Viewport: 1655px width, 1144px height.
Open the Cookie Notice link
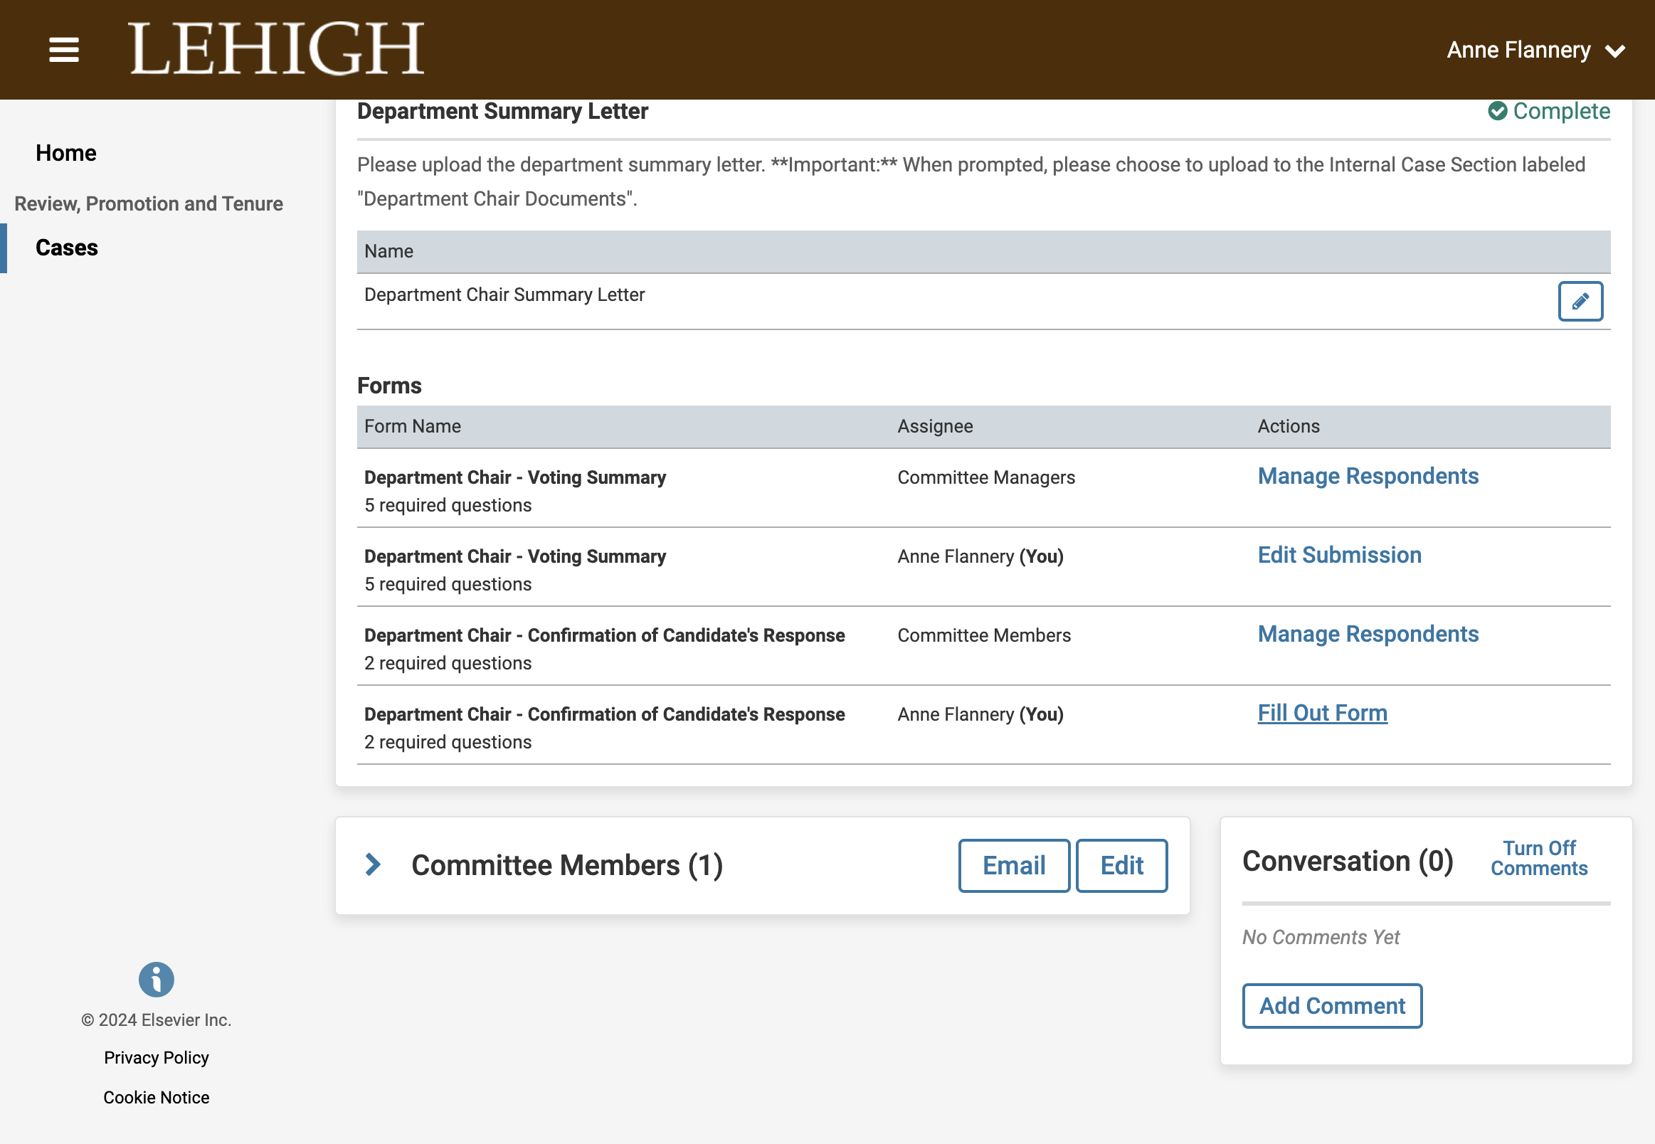[157, 1097]
